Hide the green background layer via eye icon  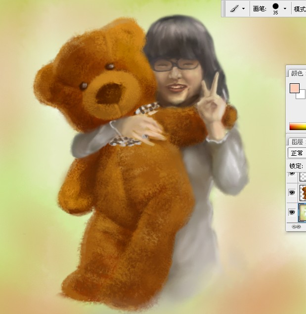click(292, 212)
